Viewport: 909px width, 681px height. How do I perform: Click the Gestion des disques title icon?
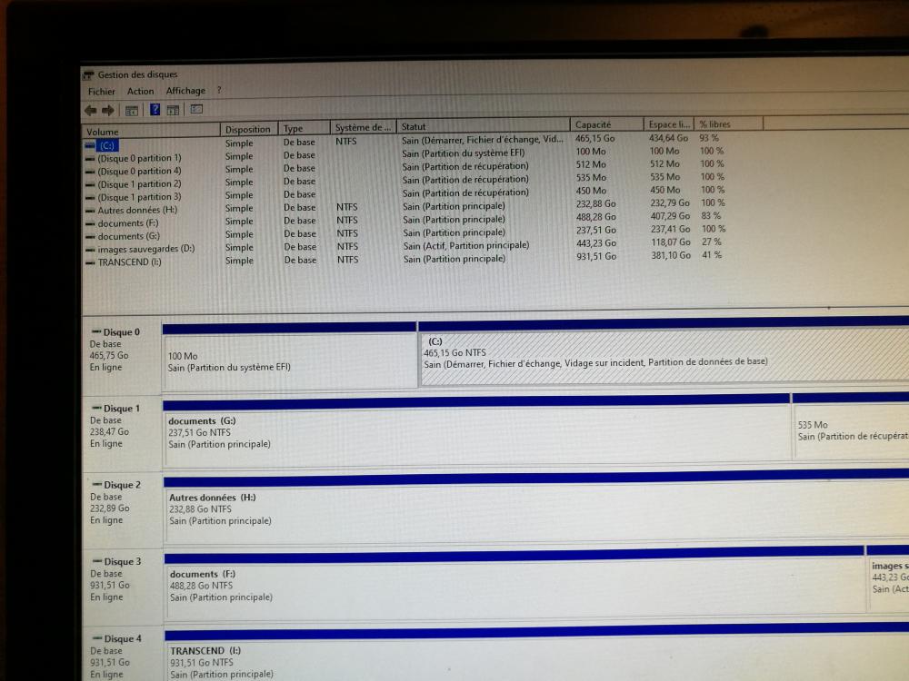point(88,74)
